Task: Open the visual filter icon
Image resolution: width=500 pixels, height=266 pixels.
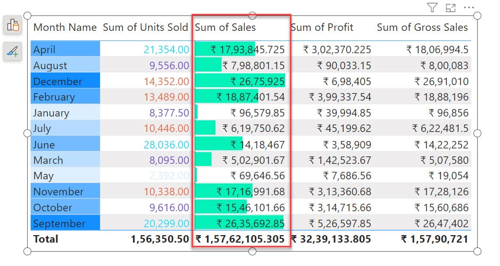Action: tap(432, 7)
